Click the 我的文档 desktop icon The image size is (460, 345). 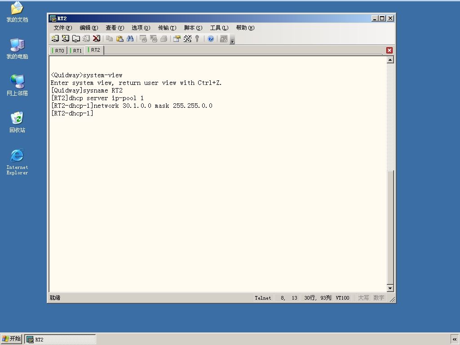click(17, 12)
